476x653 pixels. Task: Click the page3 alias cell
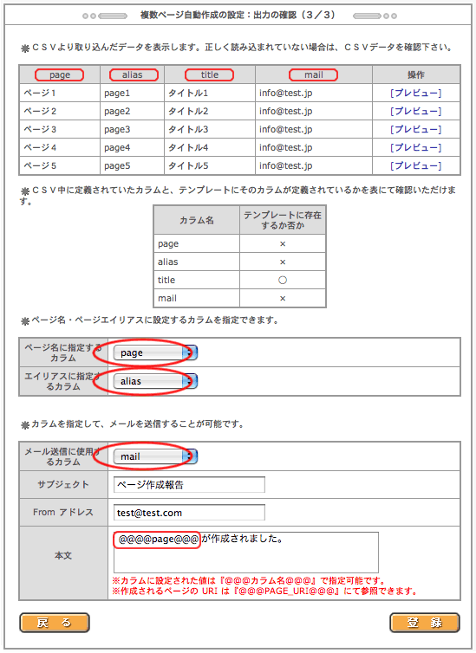click(132, 130)
